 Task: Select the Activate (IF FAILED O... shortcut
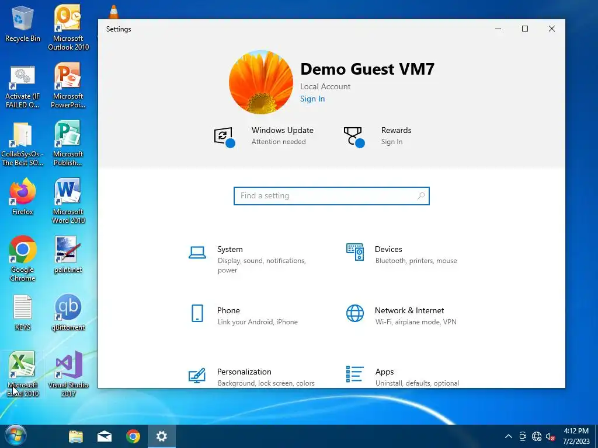click(x=23, y=87)
